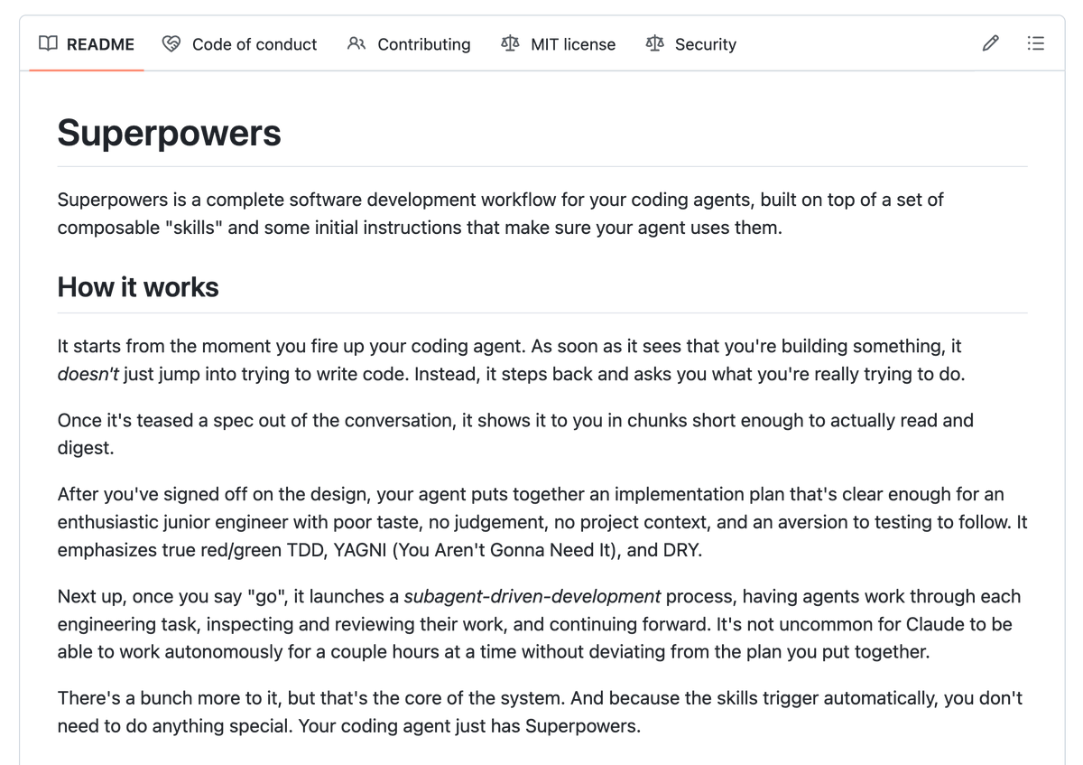Click the book icon beside README

tap(49, 43)
